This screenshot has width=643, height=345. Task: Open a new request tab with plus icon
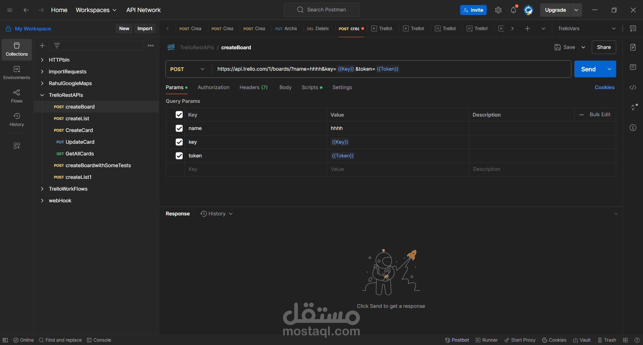click(527, 28)
